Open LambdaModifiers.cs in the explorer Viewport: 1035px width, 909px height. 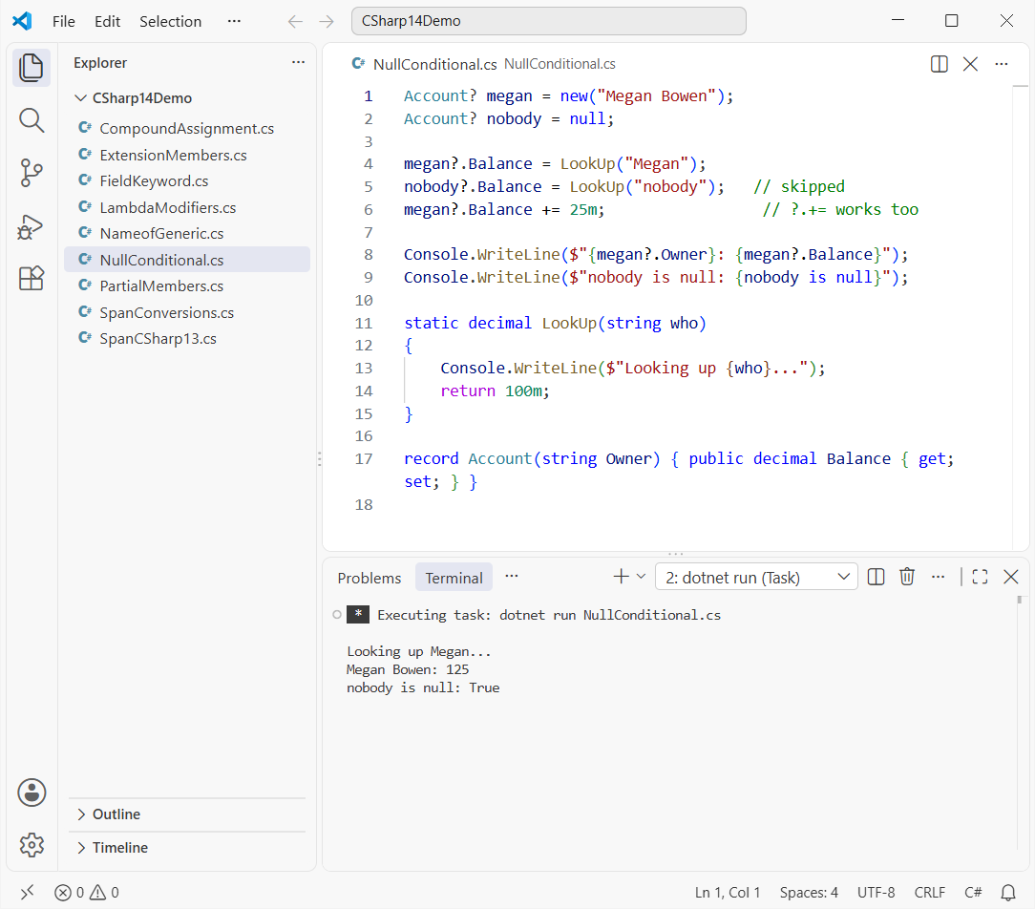click(x=187, y=207)
